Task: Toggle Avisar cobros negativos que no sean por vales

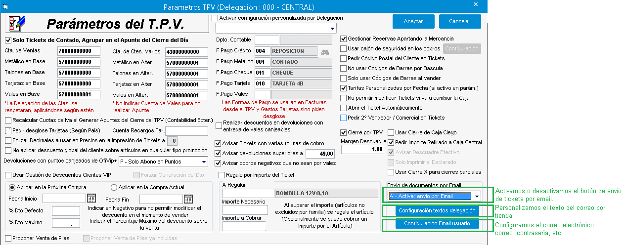Action: [x=219, y=163]
